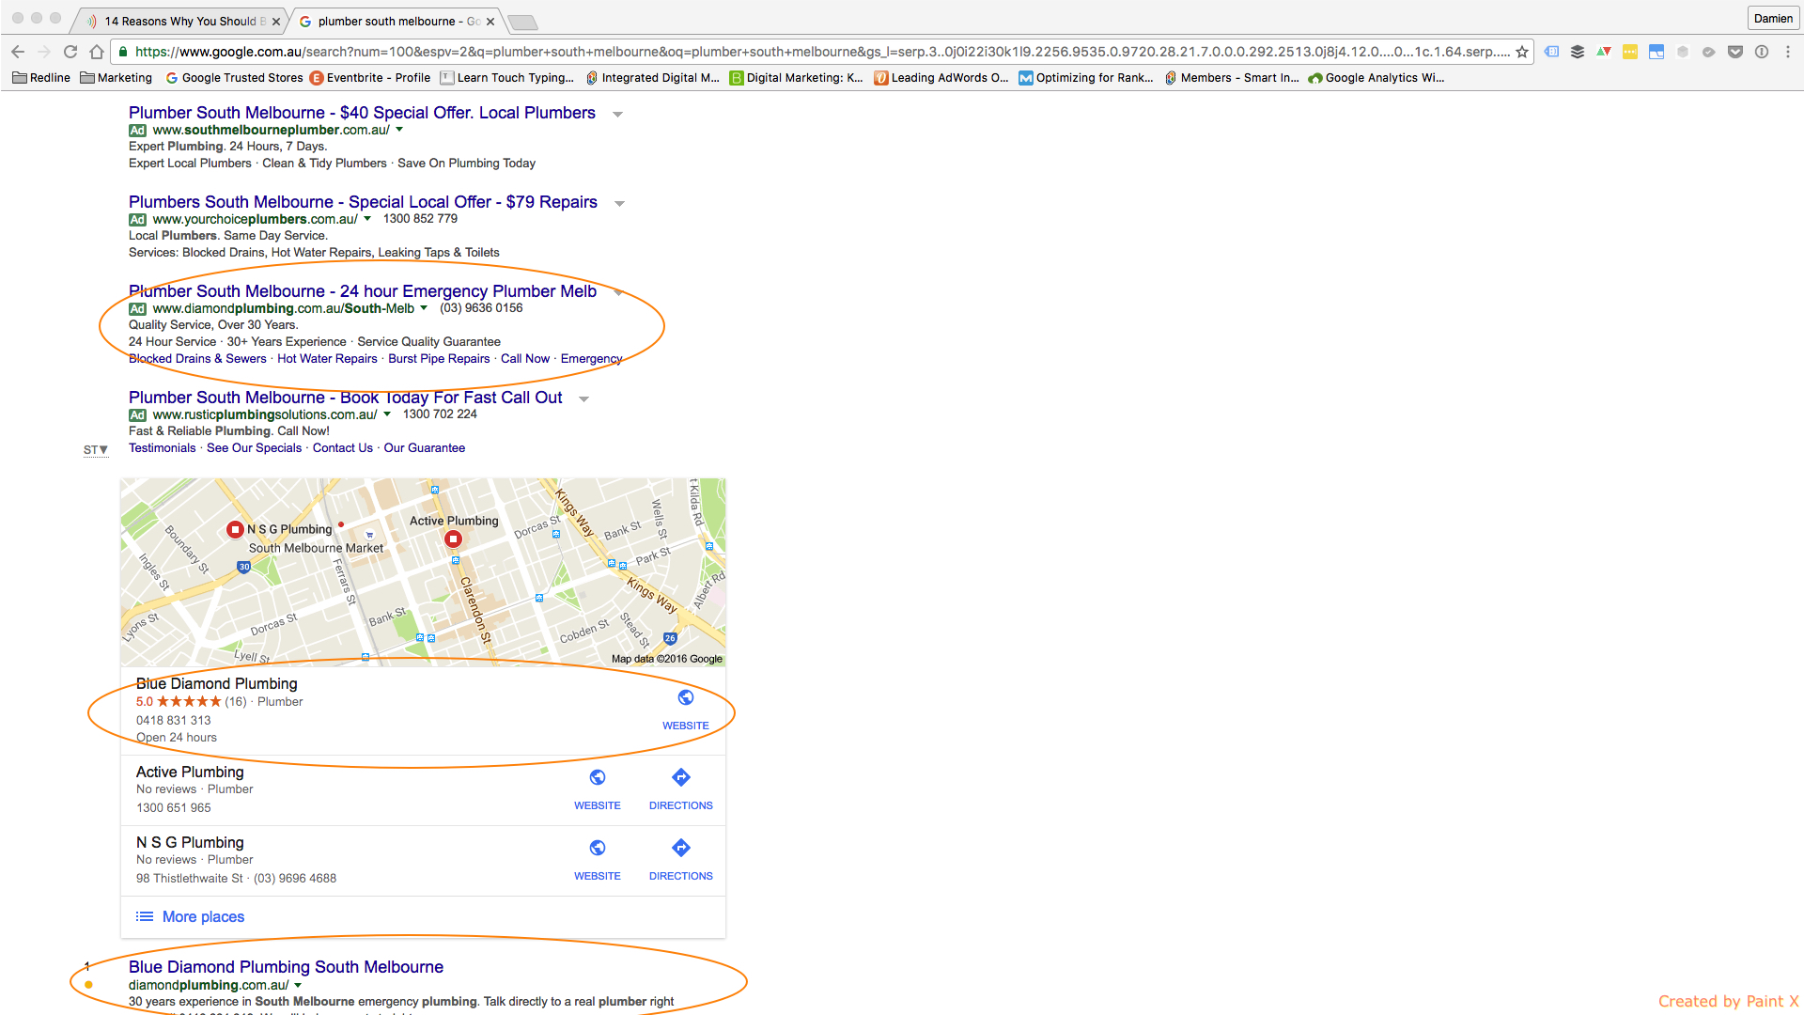Click the Active Plumbing map pin
Image resolution: width=1804 pixels, height=1015 pixels.
click(x=454, y=539)
